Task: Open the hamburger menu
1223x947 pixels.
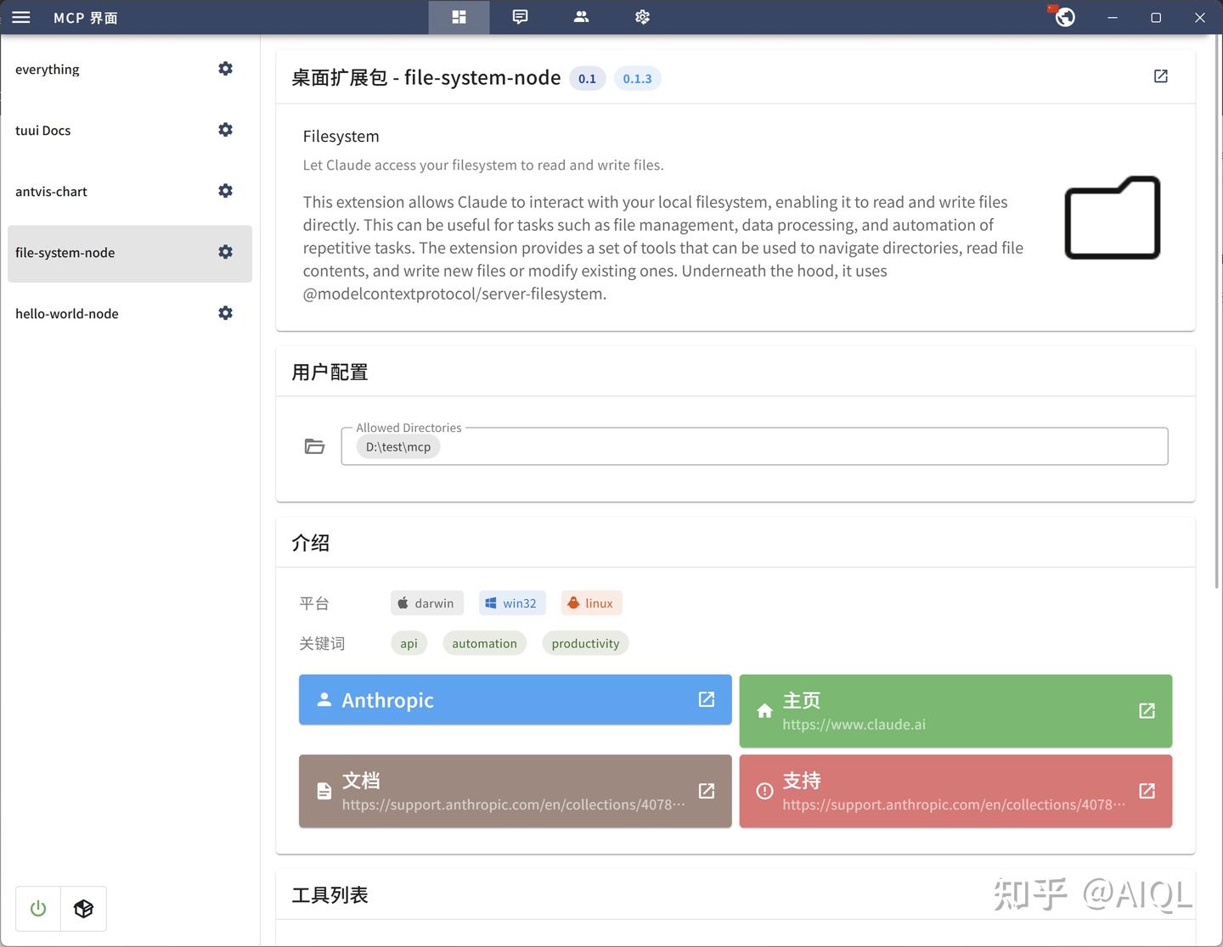Action: [21, 17]
